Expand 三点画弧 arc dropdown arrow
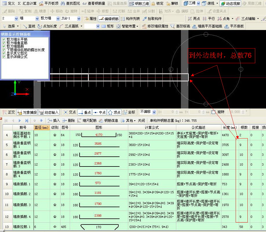 pyautogui.click(x=81, y=26)
